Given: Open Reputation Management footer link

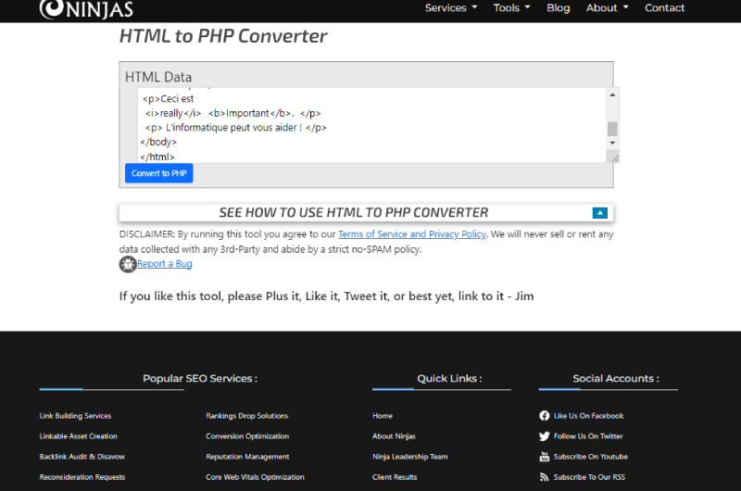Looking at the screenshot, I should pos(247,457).
